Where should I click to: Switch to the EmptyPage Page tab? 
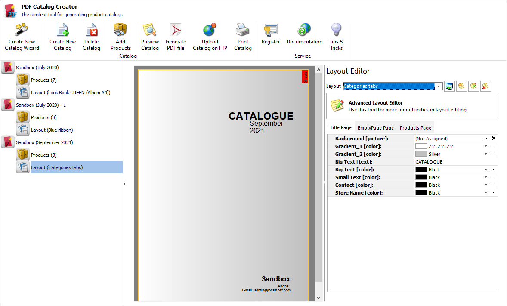pos(375,128)
